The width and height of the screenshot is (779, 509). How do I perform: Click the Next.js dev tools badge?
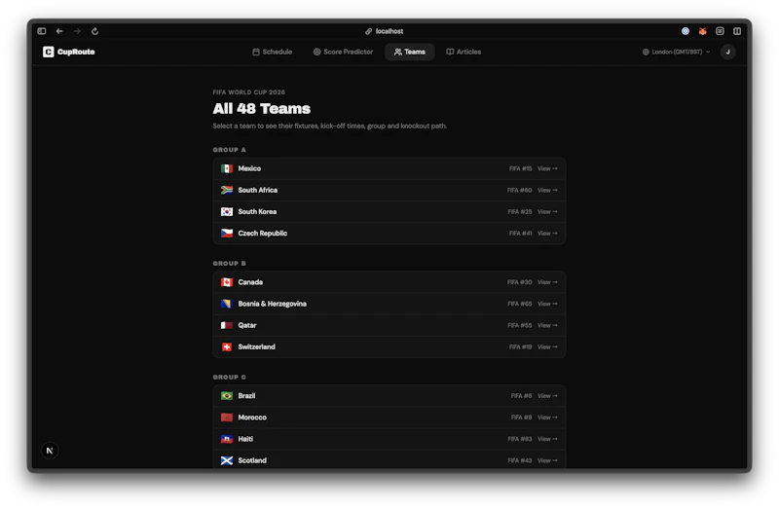coord(50,451)
